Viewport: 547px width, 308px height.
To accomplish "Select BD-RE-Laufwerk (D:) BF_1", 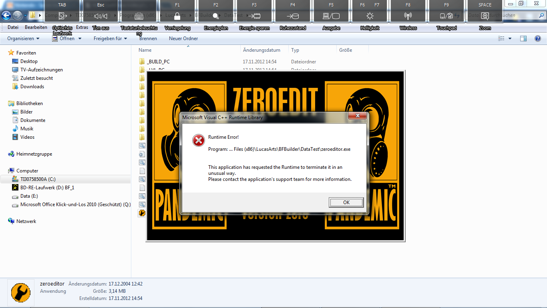I will click(47, 188).
